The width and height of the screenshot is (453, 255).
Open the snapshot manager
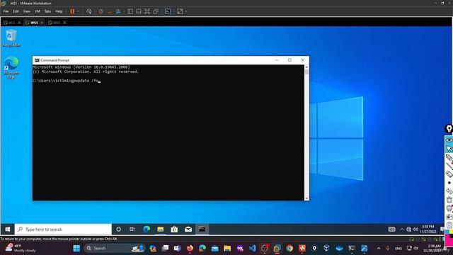(118, 11)
